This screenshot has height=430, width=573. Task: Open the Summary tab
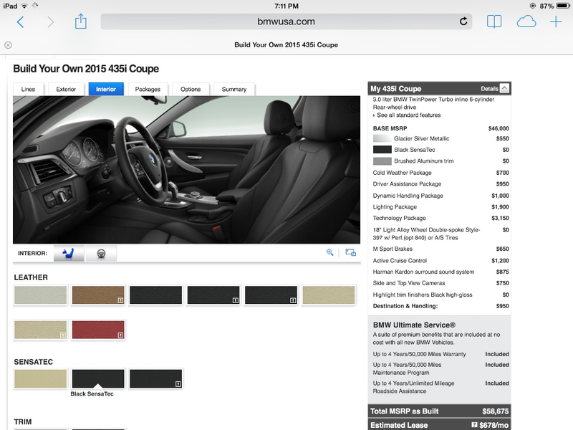click(234, 89)
